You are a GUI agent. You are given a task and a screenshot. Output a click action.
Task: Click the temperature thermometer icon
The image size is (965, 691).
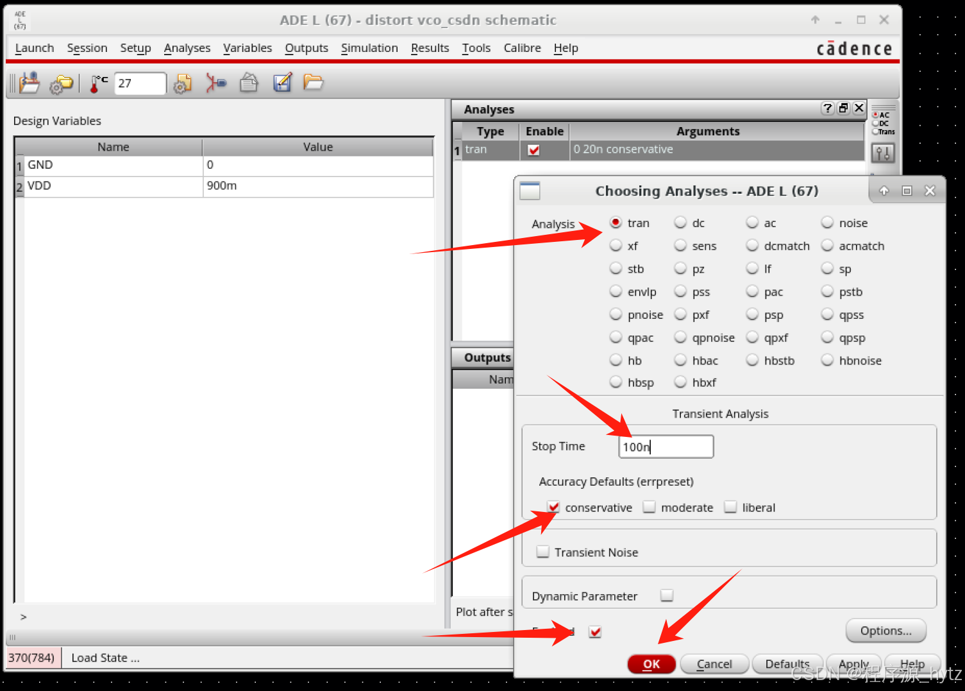pyautogui.click(x=98, y=84)
